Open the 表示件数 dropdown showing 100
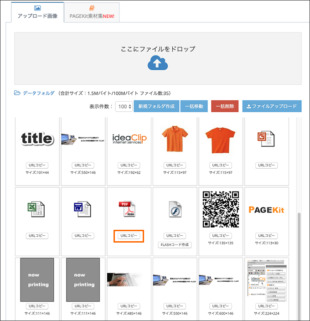The image size is (310, 321). coord(124,106)
